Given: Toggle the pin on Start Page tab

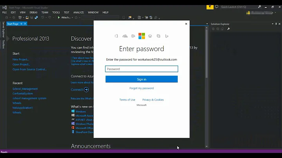Looking at the screenshot, I should [x=21, y=24].
